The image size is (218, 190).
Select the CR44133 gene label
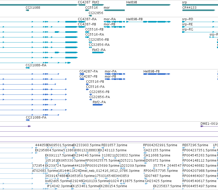[x=189, y=7]
